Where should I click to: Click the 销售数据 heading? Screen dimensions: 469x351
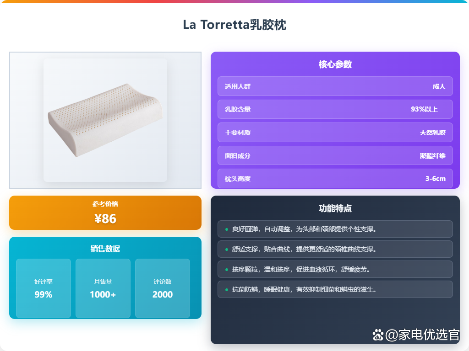point(105,249)
